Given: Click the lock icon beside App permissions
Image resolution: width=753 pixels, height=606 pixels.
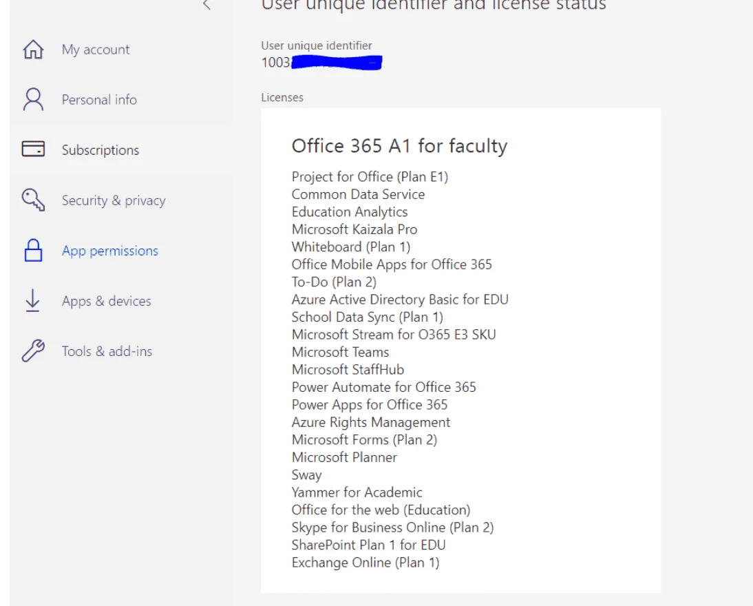Looking at the screenshot, I should [x=33, y=251].
